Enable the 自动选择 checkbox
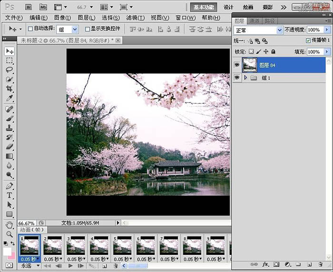This screenshot has width=333, height=272. tap(31, 29)
